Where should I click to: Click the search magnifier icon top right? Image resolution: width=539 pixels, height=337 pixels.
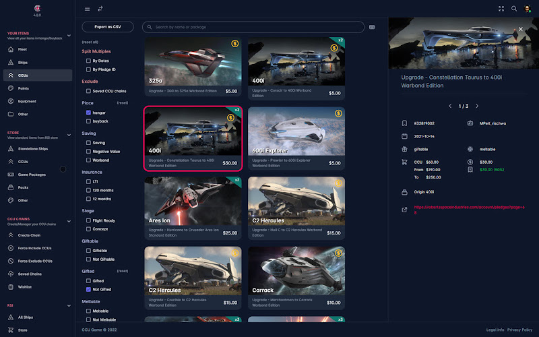pyautogui.click(x=514, y=9)
